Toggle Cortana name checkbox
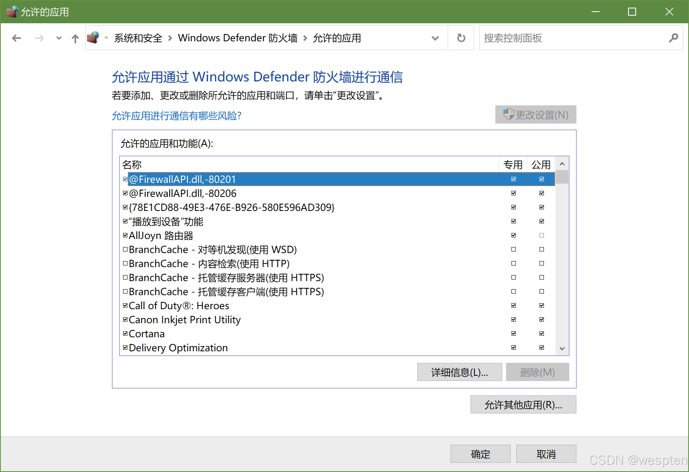 [125, 334]
